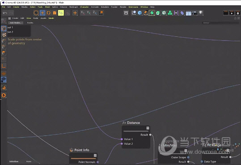Click the purple field bracket icon
The image size is (241, 165).
coord(176,13)
